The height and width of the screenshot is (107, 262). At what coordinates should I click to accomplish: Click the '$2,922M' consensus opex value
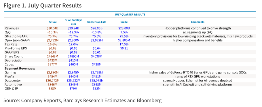tap(96, 40)
